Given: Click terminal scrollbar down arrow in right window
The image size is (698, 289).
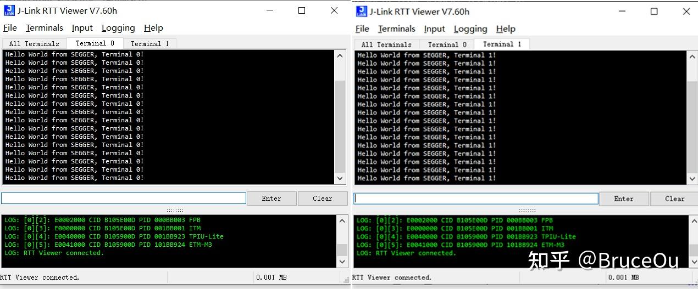Looking at the screenshot, I should pyautogui.click(x=693, y=179).
